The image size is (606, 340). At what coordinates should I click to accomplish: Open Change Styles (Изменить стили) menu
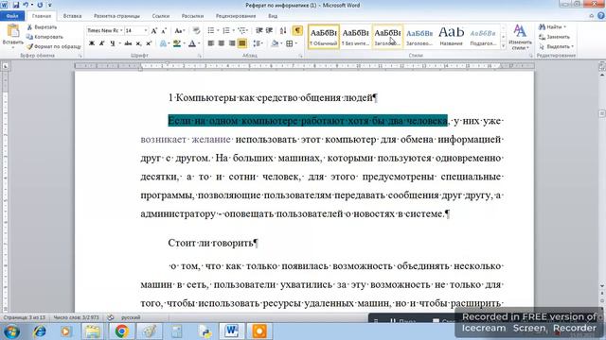pyautogui.click(x=520, y=38)
